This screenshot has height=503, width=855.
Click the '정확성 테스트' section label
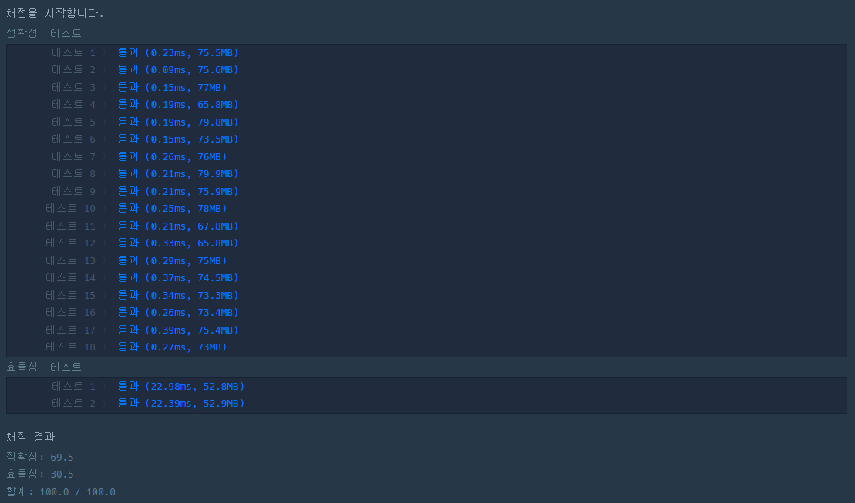point(44,32)
